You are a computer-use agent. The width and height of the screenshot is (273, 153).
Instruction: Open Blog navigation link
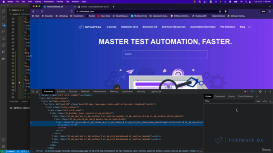point(242,27)
